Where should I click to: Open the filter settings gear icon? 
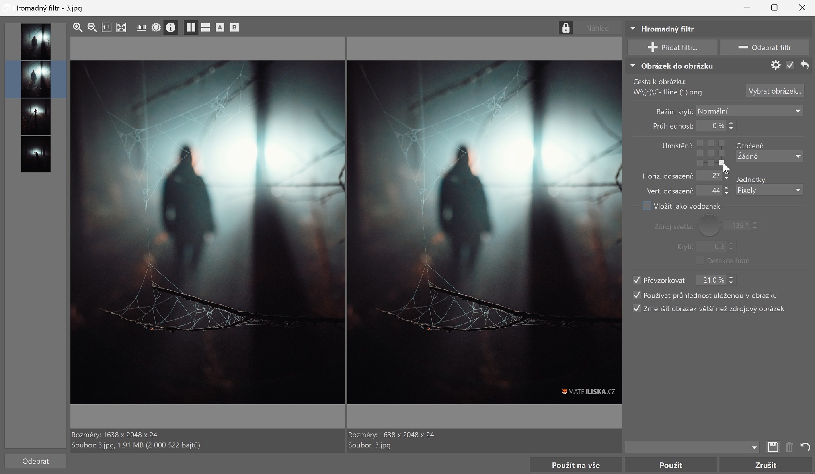click(x=776, y=65)
